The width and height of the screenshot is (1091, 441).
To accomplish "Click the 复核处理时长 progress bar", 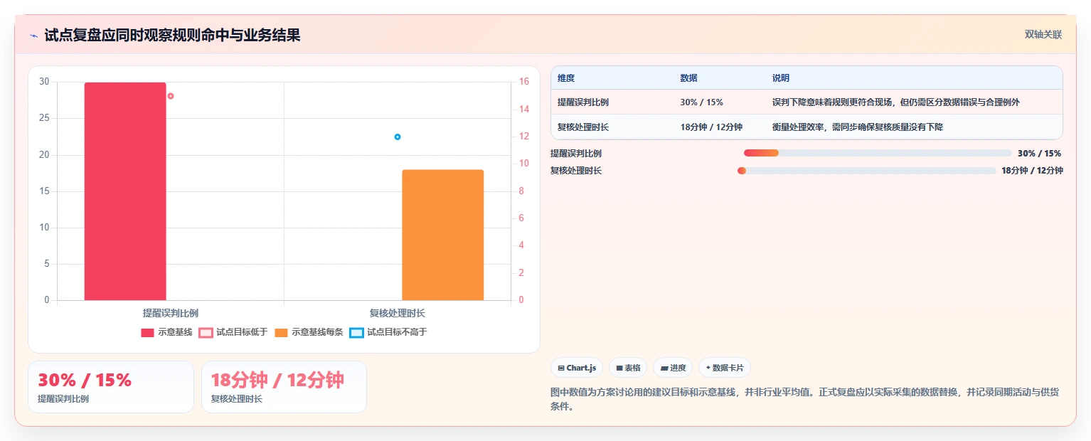I will click(x=867, y=171).
